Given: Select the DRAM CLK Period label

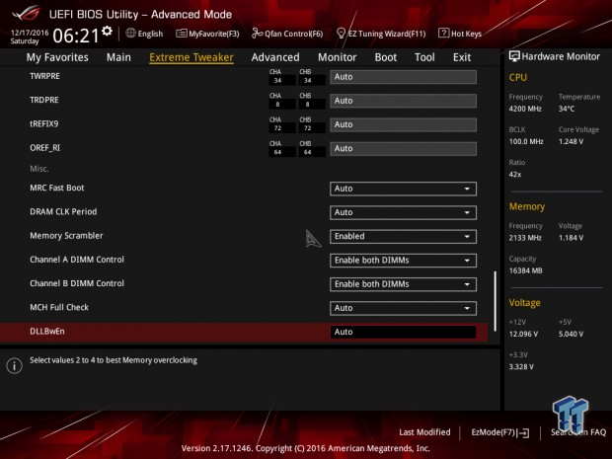Looking at the screenshot, I should (63, 211).
